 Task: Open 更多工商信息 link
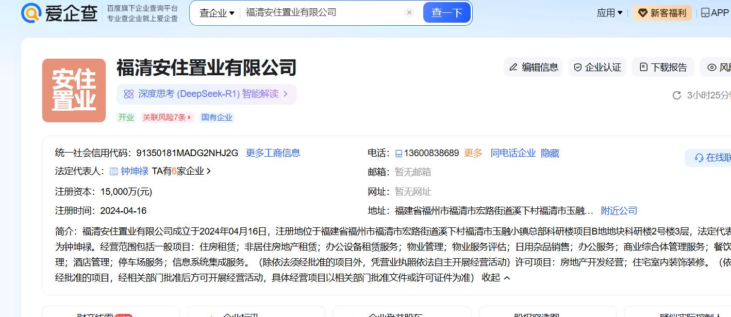(273, 153)
